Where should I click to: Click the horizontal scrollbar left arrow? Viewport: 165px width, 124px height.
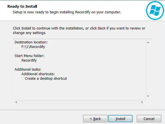pos(16,102)
